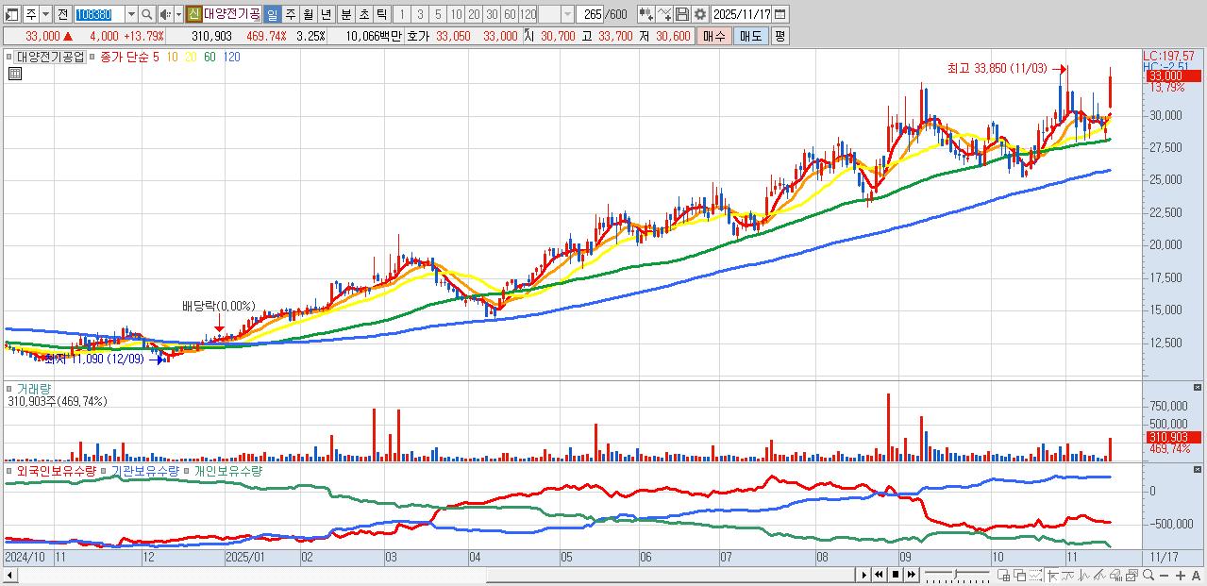The height and width of the screenshot is (586, 1207).
Task: Click the magnifier zoom icon in bottom toolbar
Action: (x=1148, y=576)
